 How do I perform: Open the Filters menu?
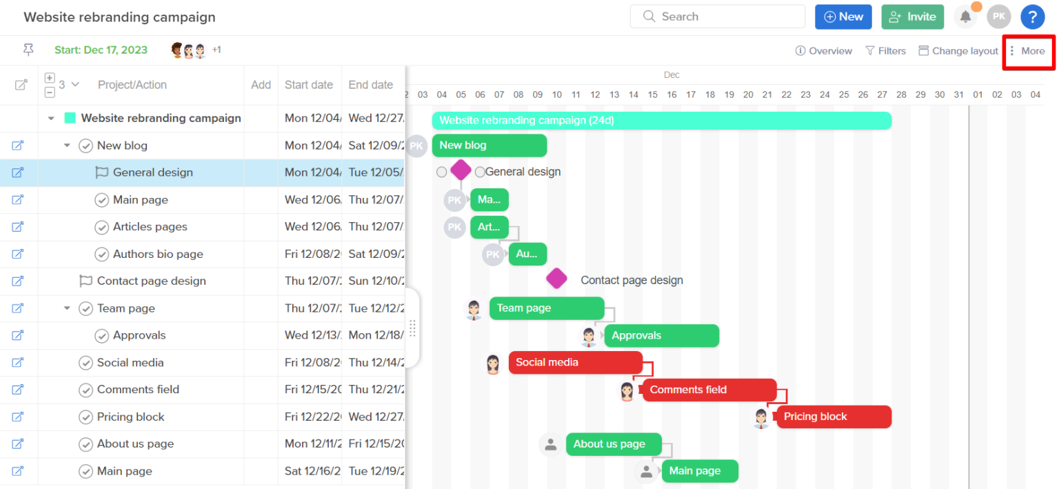coord(885,50)
